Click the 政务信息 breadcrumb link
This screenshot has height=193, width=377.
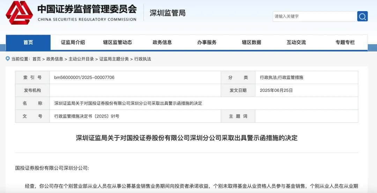click(x=54, y=59)
